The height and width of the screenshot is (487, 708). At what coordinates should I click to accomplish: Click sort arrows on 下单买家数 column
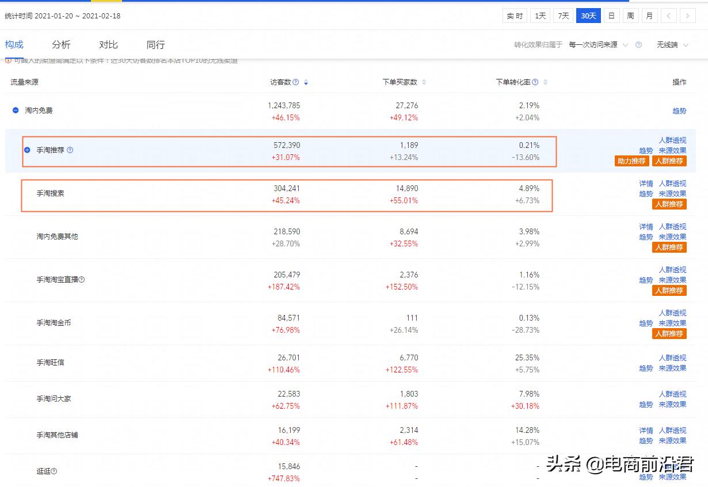(424, 82)
